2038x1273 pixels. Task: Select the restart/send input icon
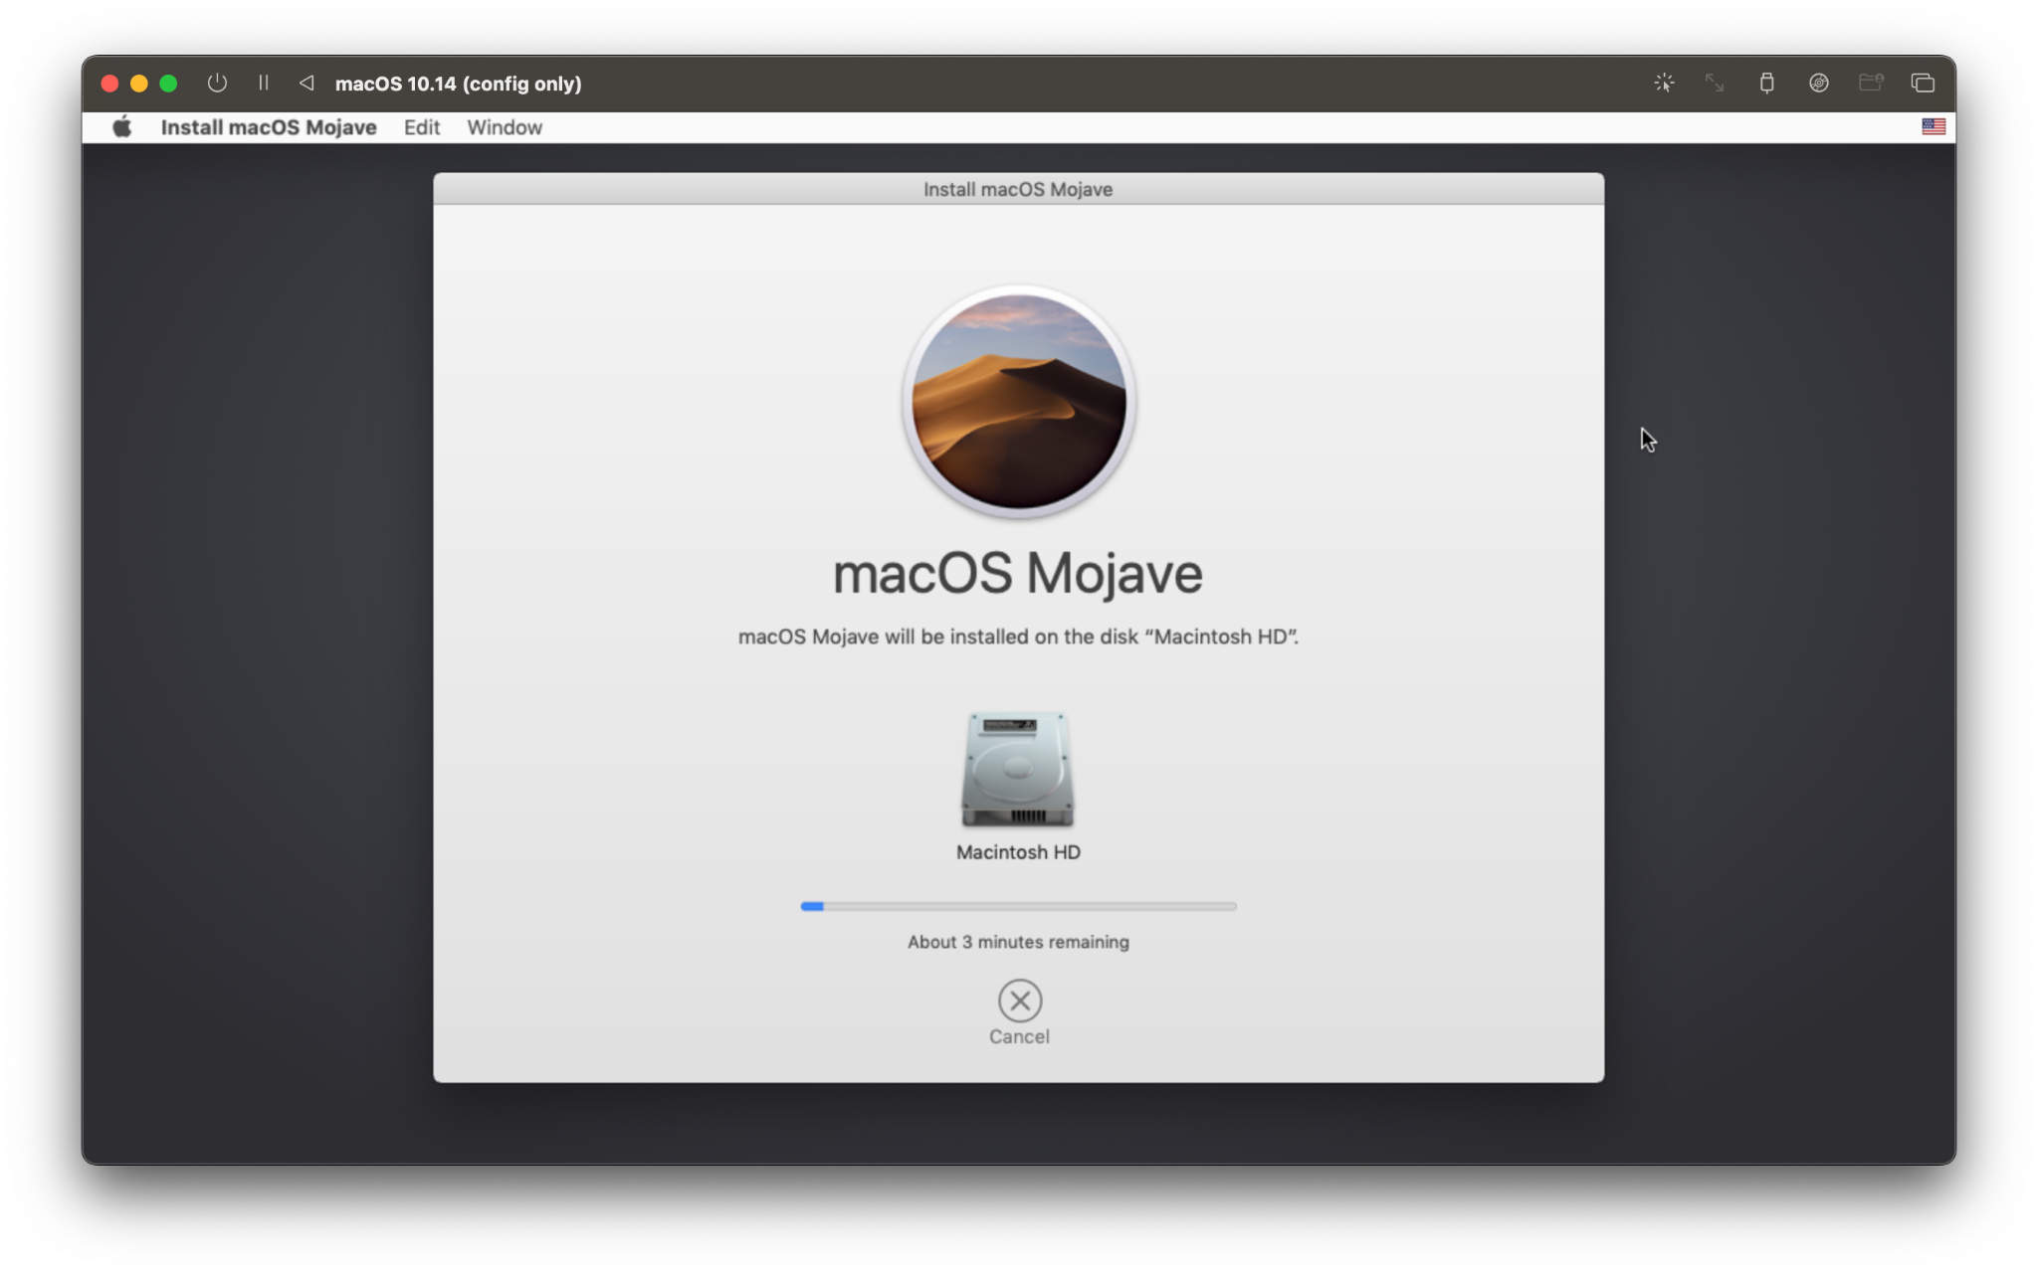click(306, 83)
